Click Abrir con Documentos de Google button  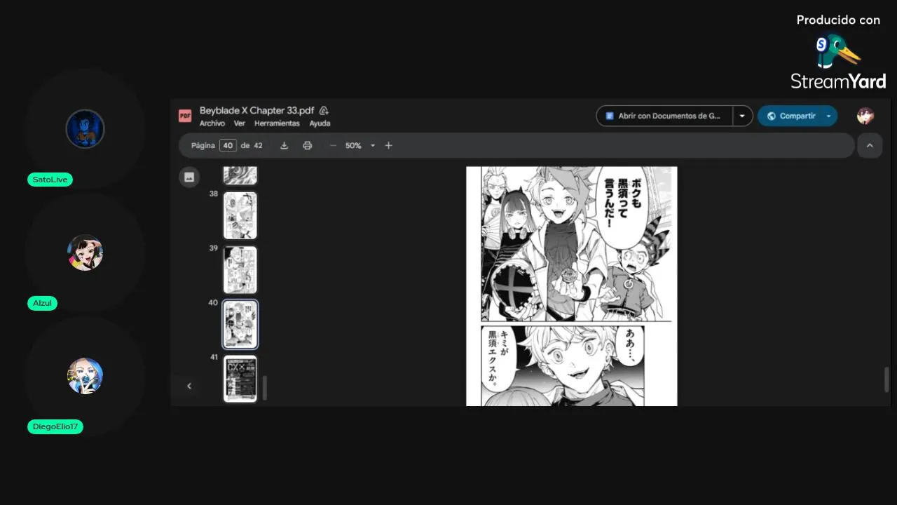click(664, 116)
